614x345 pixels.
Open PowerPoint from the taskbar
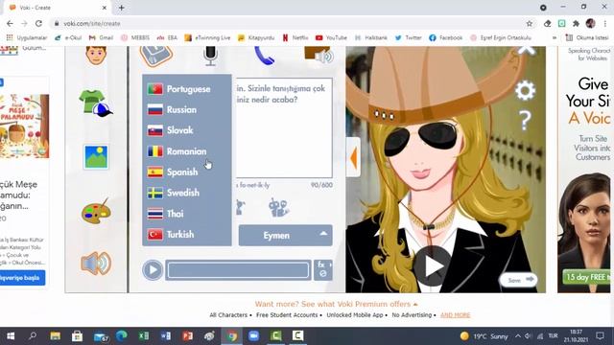point(188,336)
